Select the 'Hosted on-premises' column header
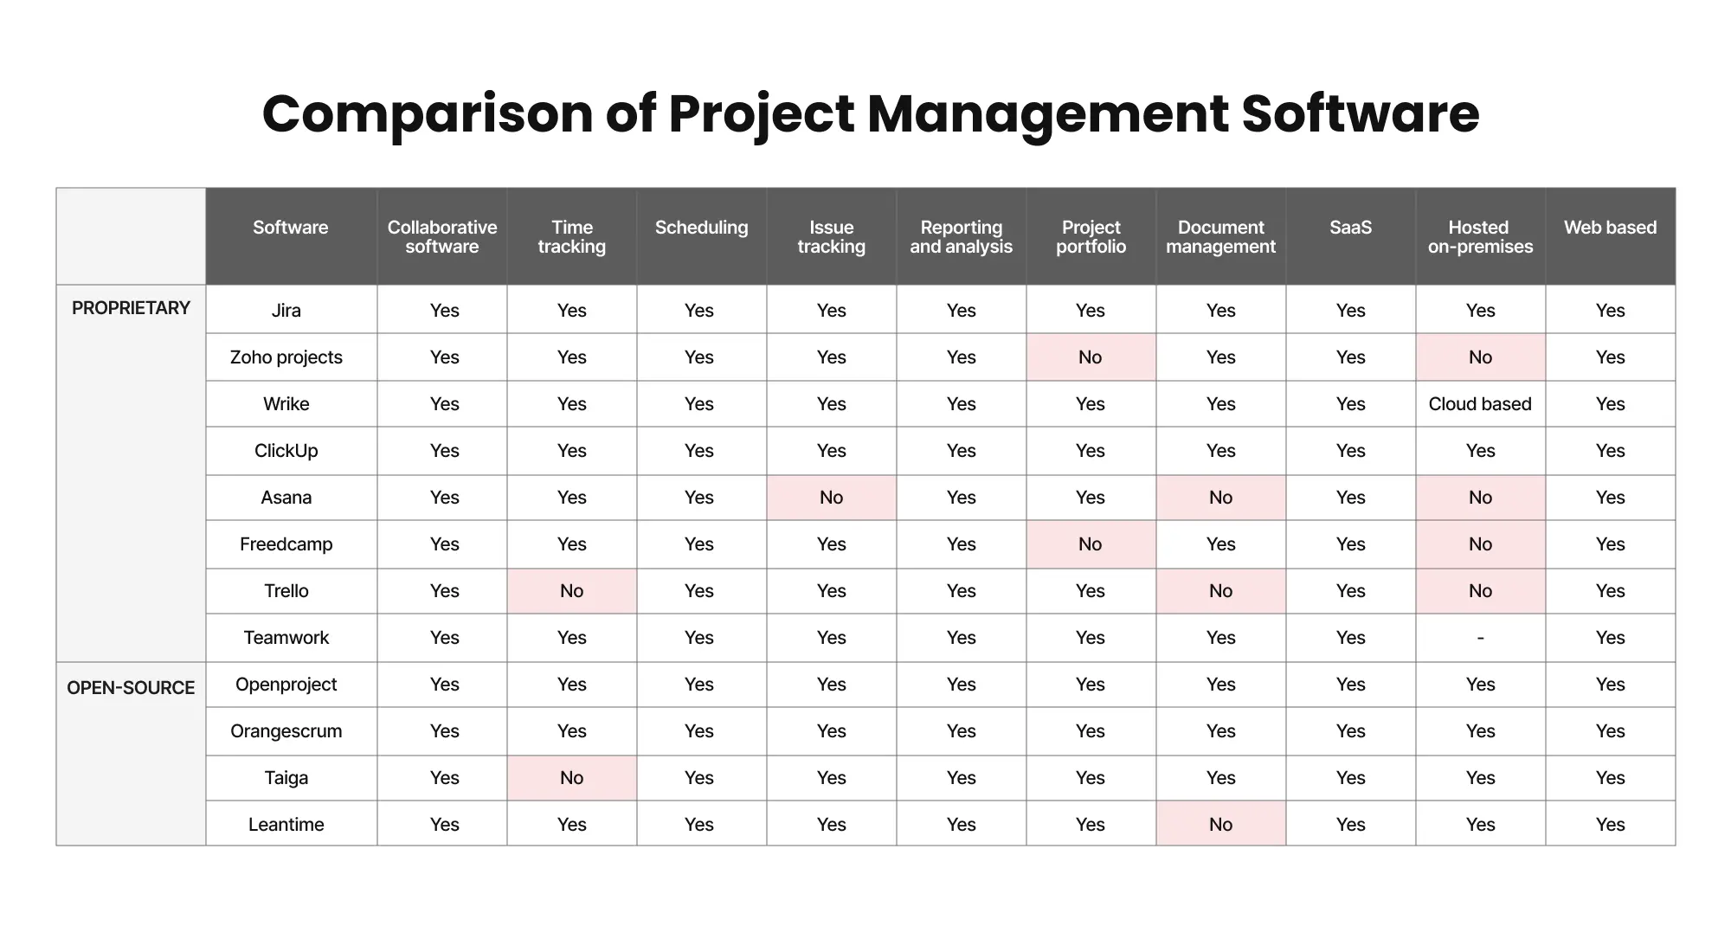This screenshot has width=1731, height=926. pyautogui.click(x=1480, y=237)
